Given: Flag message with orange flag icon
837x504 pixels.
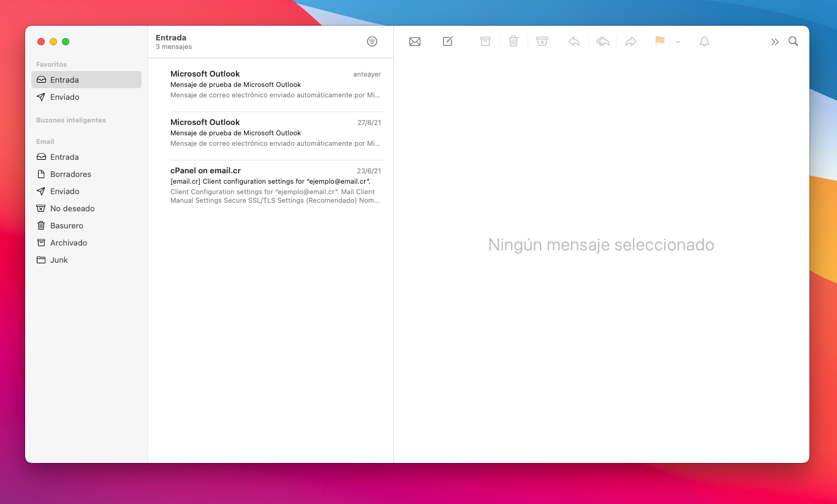Looking at the screenshot, I should pyautogui.click(x=659, y=42).
